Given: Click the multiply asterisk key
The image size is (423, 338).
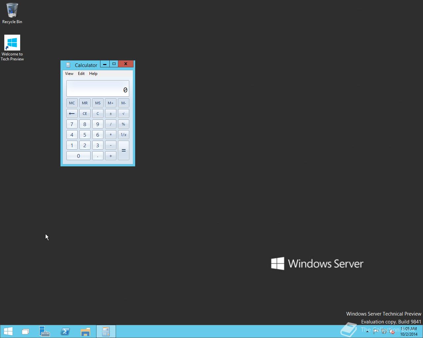Looking at the screenshot, I should pos(111,135).
